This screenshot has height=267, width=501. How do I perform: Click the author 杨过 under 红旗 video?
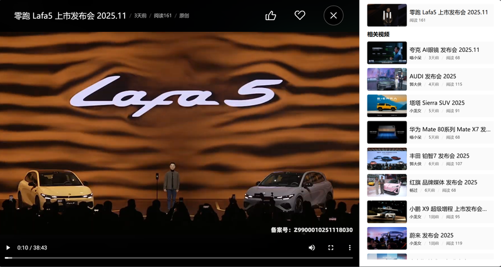coord(413,190)
